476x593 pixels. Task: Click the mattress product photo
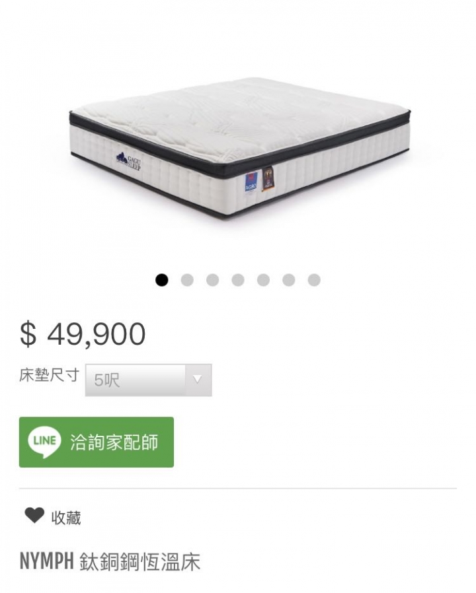240,149
